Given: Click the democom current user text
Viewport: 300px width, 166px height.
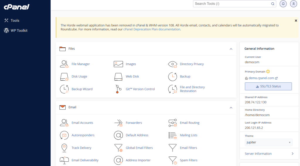Looking at the screenshot, I should tap(252, 62).
